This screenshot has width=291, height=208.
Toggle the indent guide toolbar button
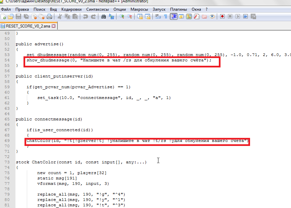tap(174, 17)
